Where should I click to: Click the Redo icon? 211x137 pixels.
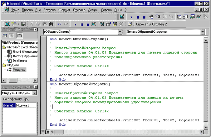(66, 24)
